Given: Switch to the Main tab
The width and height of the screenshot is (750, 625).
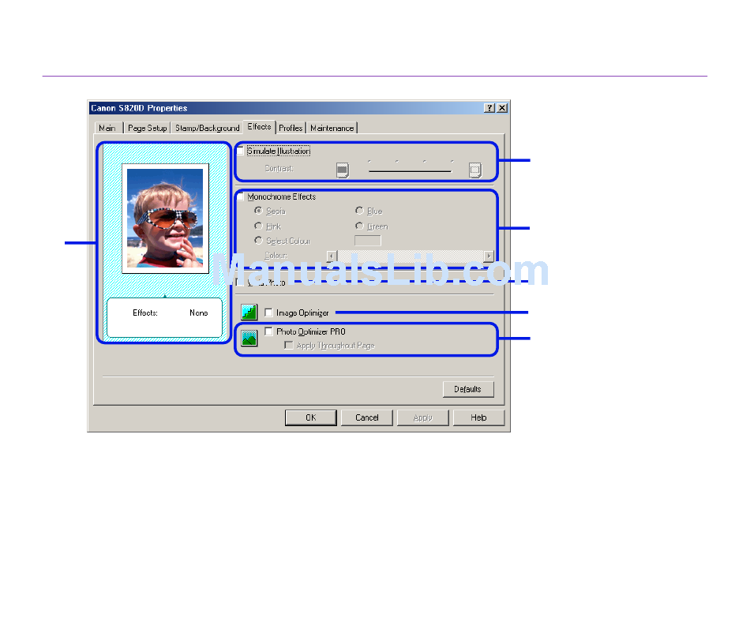Looking at the screenshot, I should point(107,128).
